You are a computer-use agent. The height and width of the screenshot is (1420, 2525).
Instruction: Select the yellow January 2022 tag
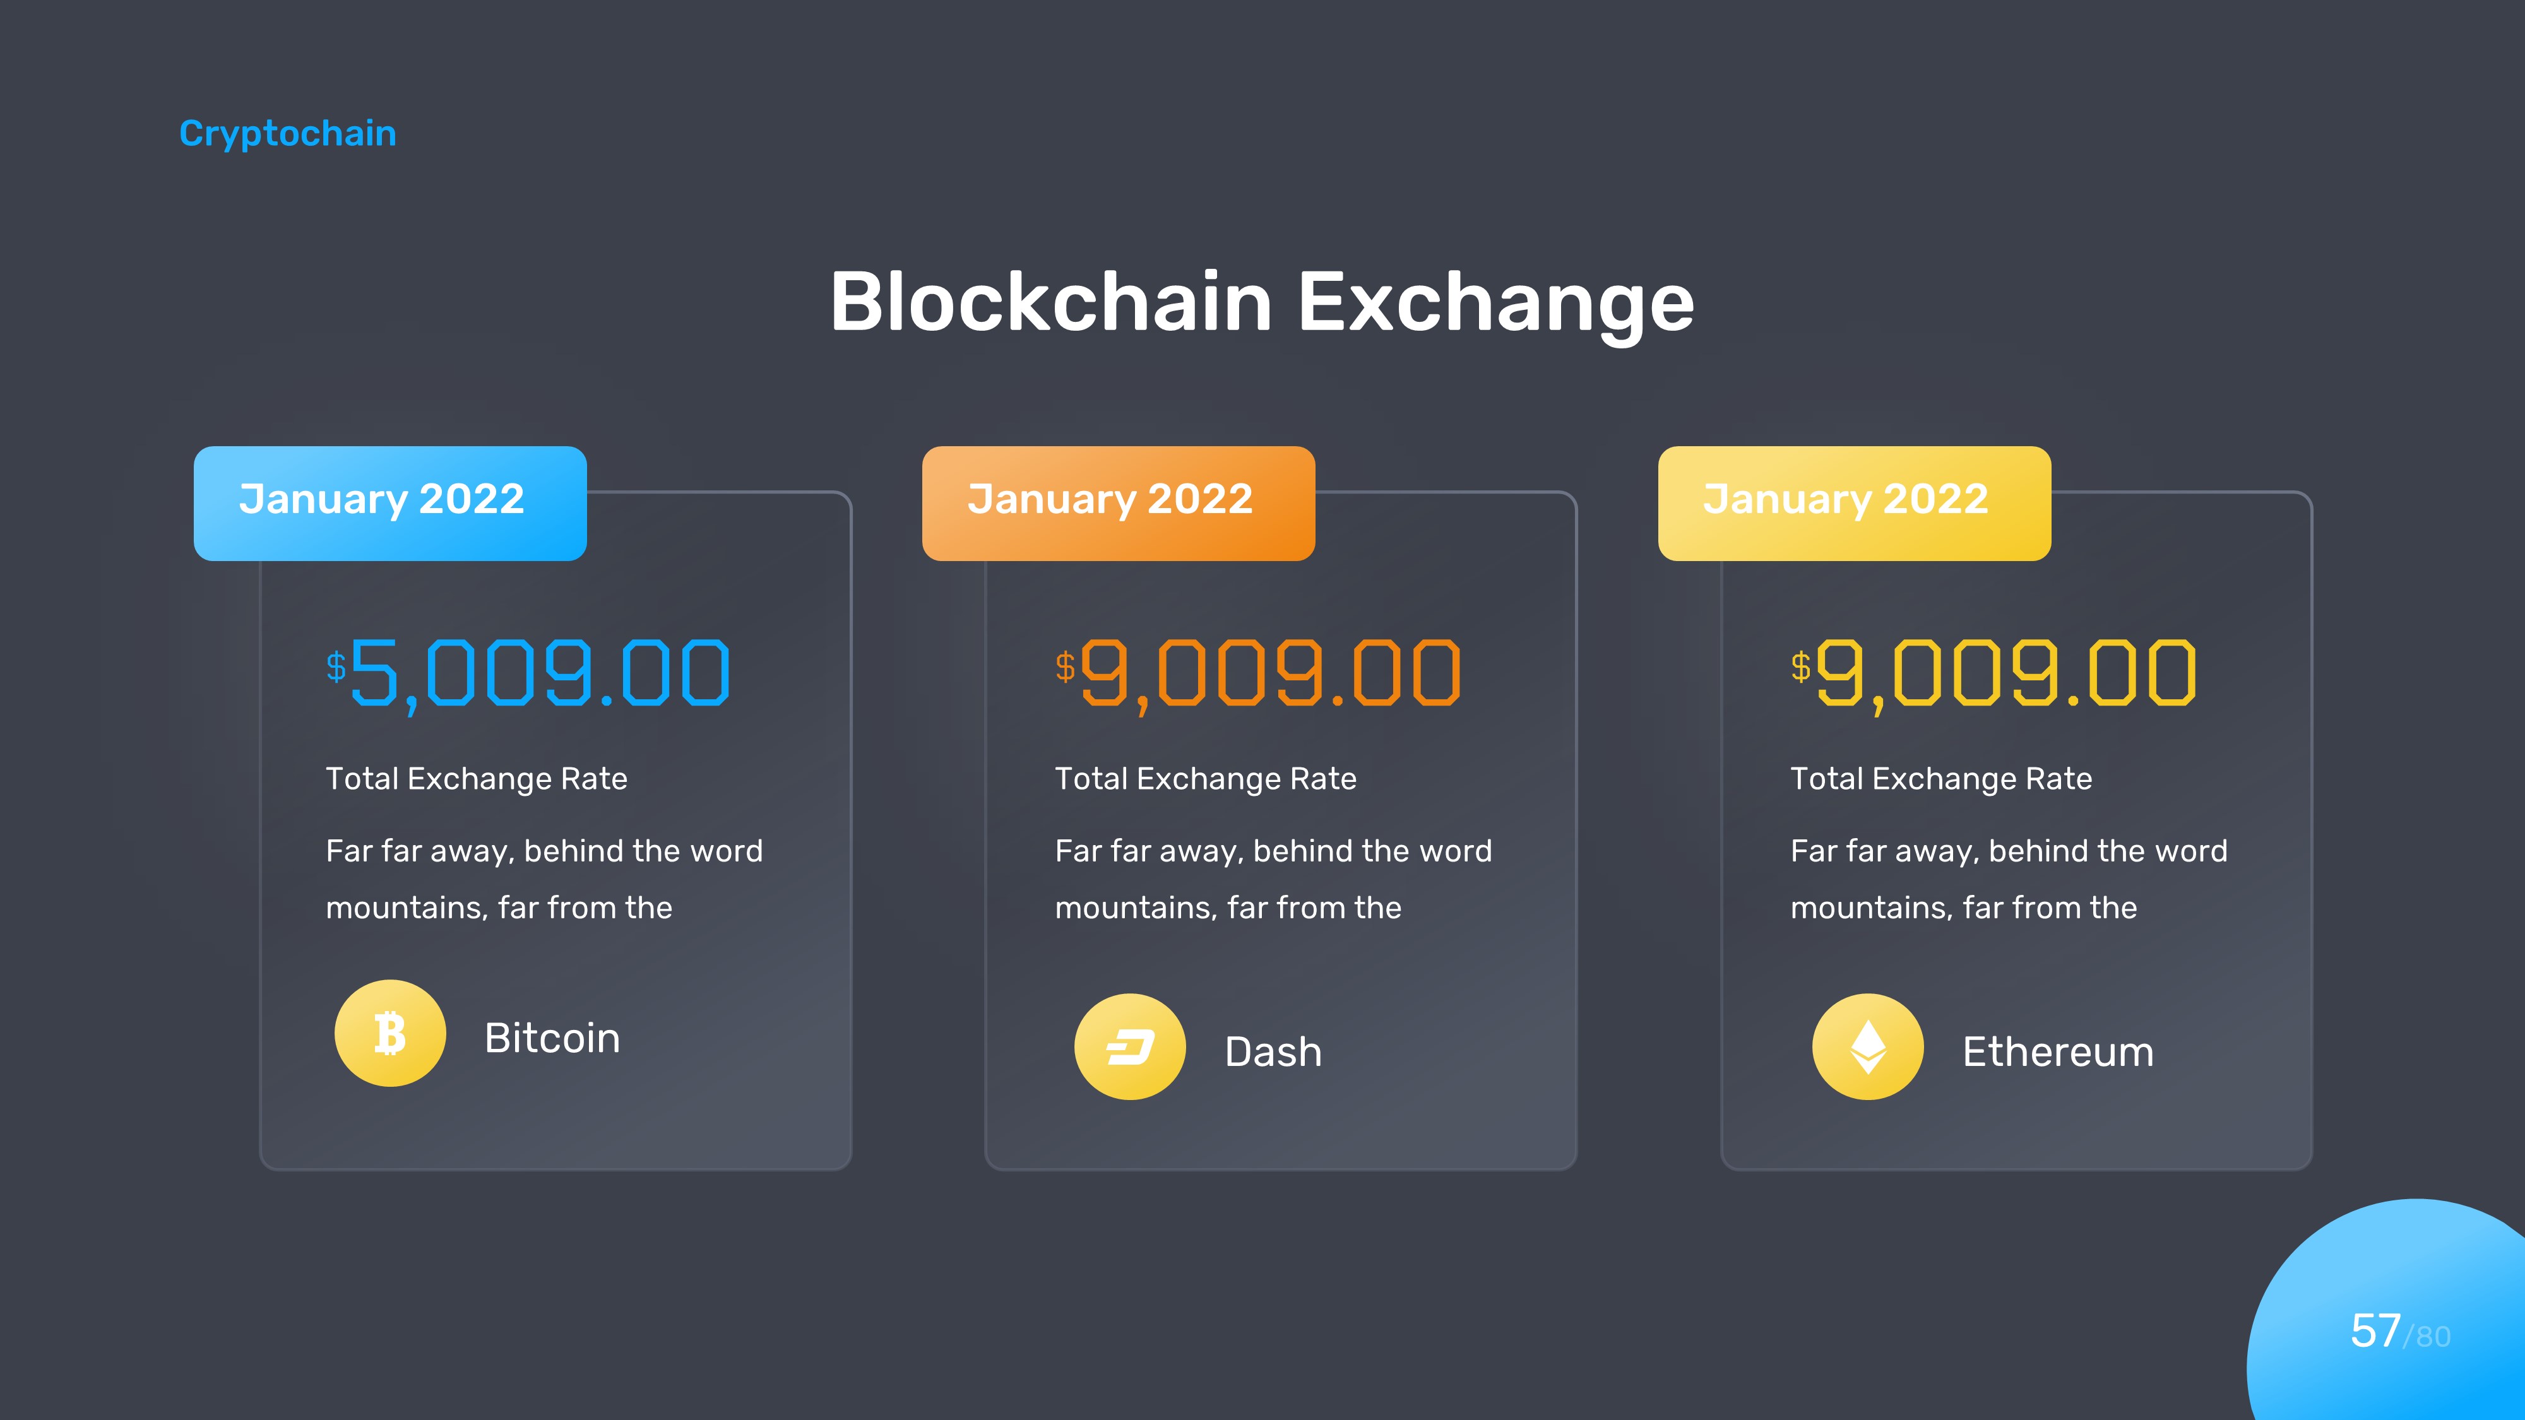point(1853,503)
